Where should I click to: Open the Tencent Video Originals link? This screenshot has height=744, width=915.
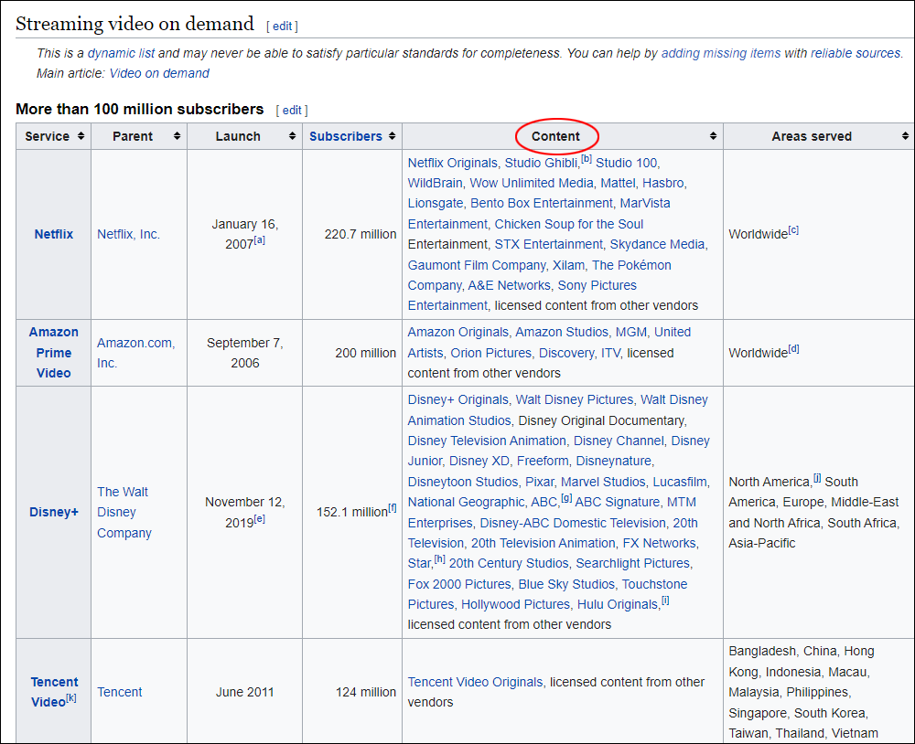pyautogui.click(x=475, y=682)
